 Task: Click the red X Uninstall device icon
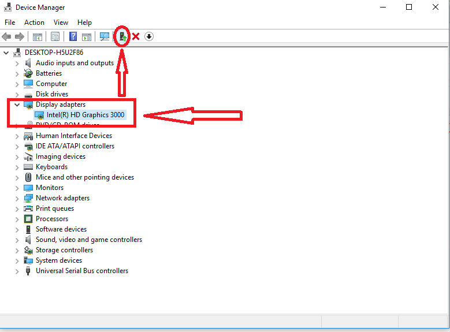pos(136,36)
